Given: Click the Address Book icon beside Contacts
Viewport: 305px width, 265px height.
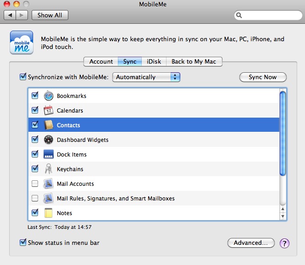Looking at the screenshot, I should [x=49, y=125].
